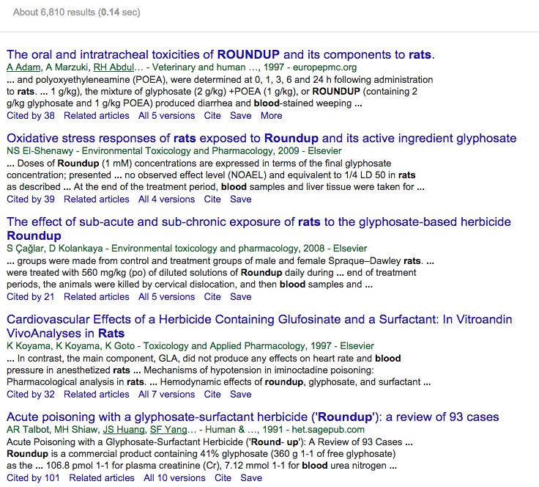Save the oral and intratracheal toxicities article
The height and width of the screenshot is (487, 539).
[241, 115]
